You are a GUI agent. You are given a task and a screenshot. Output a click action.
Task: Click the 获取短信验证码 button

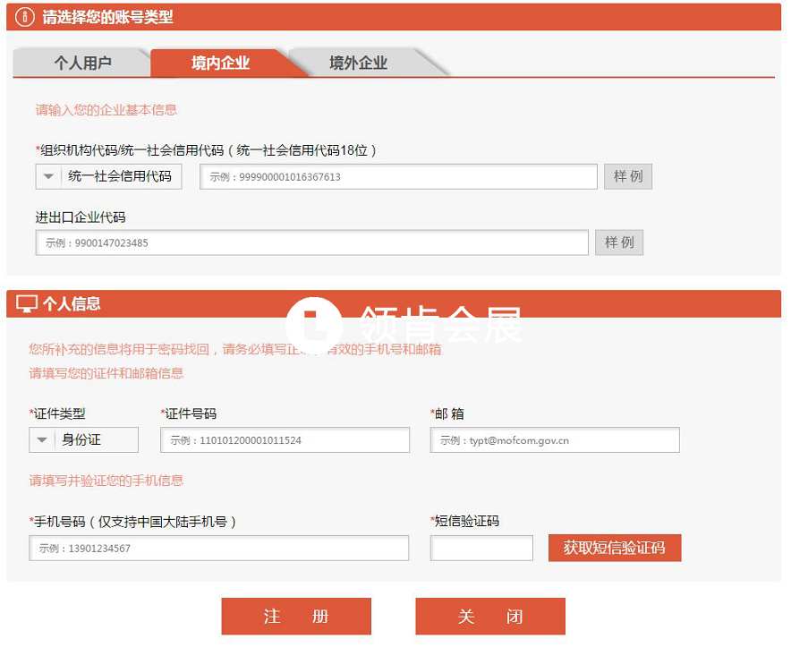coord(614,548)
